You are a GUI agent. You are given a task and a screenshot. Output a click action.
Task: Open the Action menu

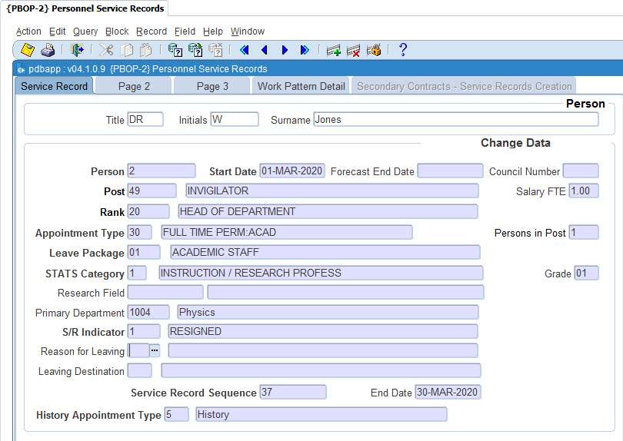28,31
